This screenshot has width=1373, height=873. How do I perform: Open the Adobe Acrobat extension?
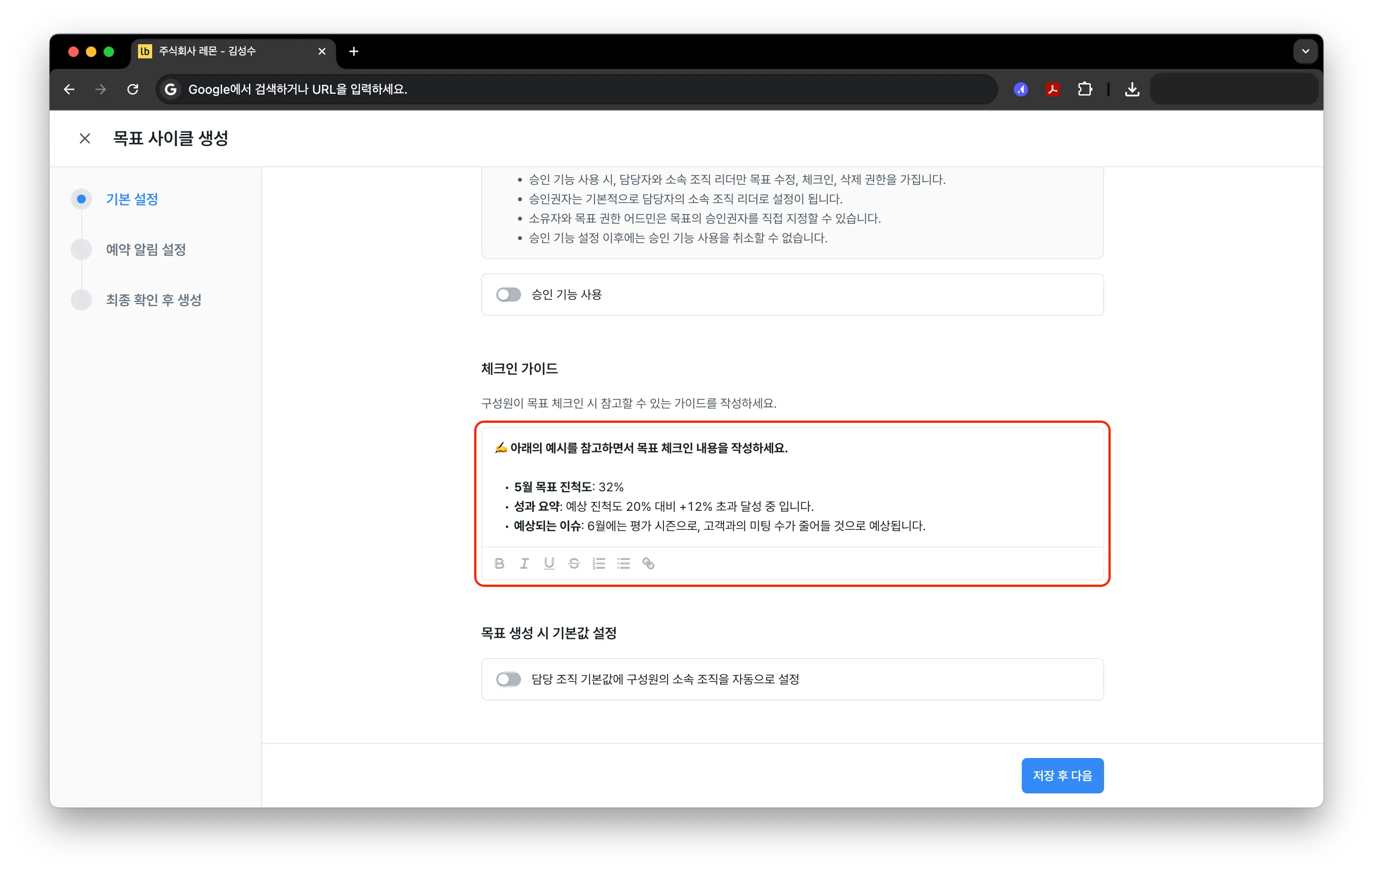point(1053,89)
